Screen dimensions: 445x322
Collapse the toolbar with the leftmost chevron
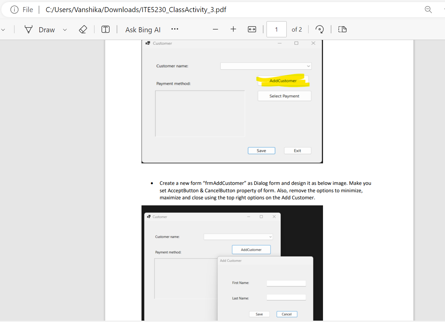[x=3, y=29]
